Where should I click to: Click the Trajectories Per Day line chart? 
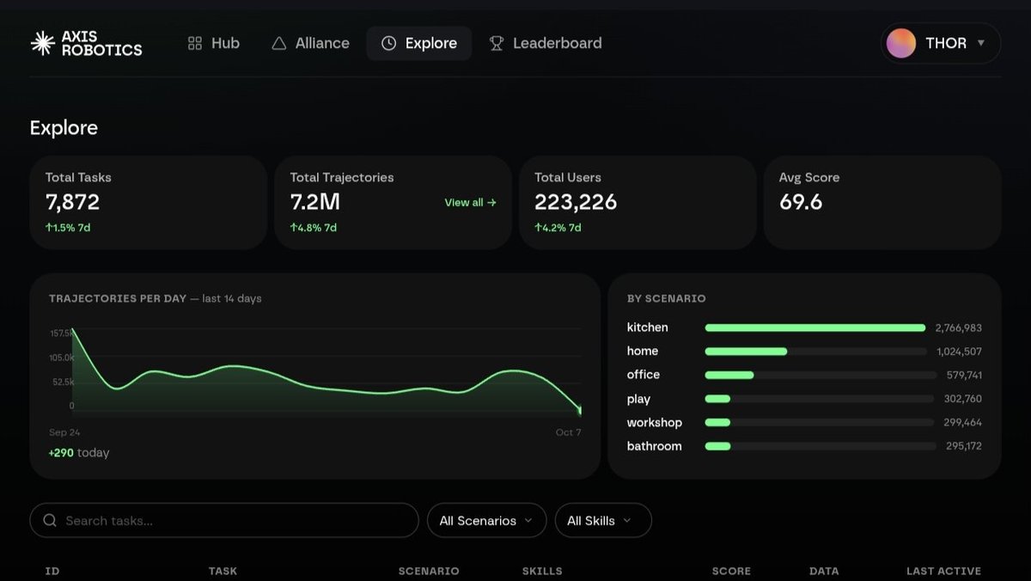coord(326,370)
